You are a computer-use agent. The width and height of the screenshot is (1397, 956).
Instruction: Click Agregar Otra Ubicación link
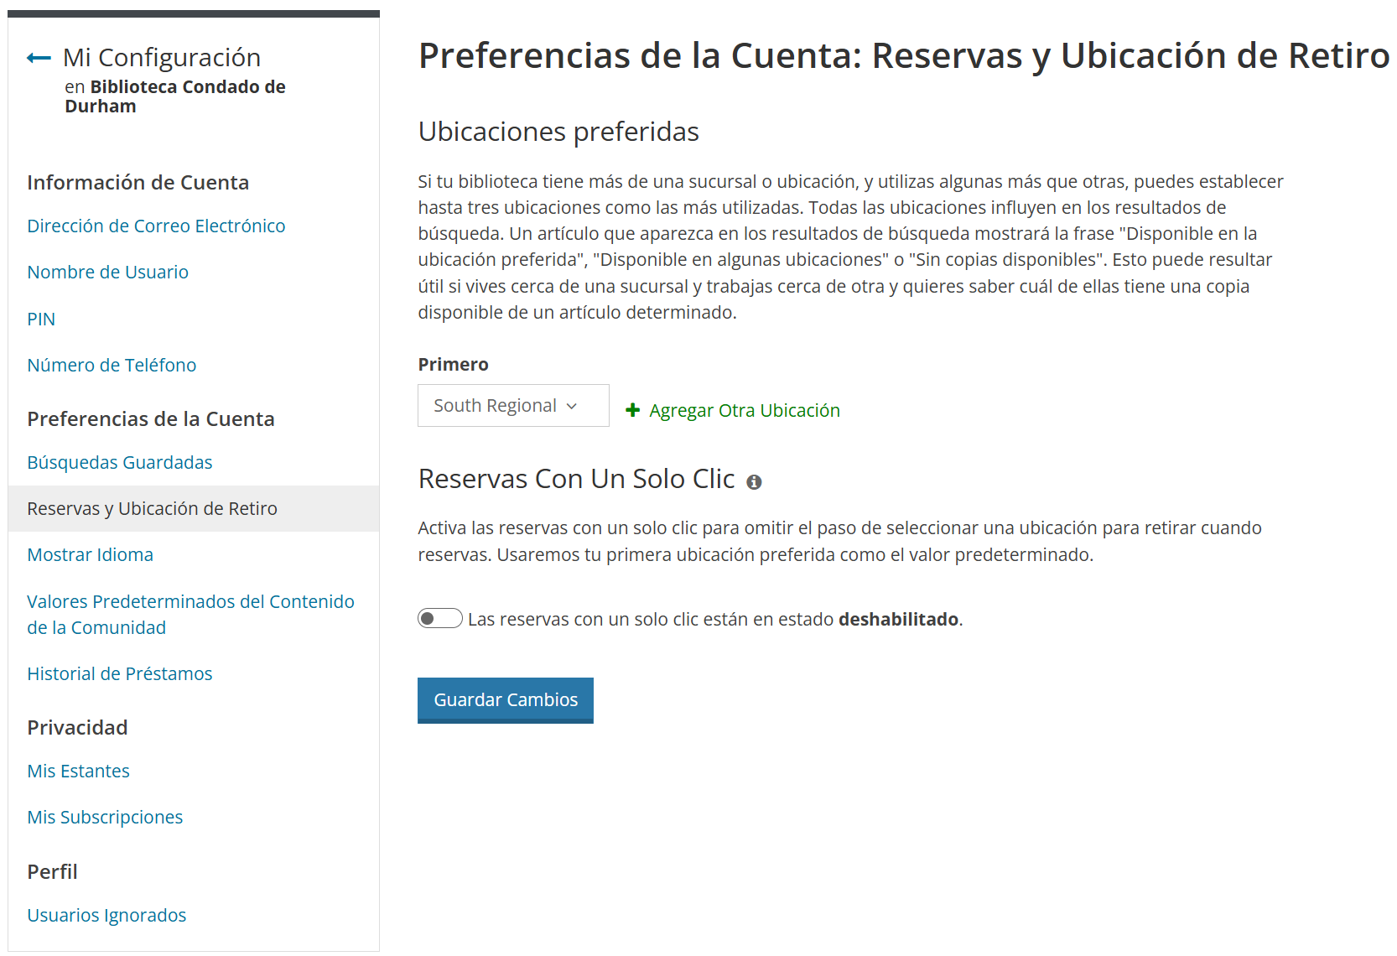(744, 411)
